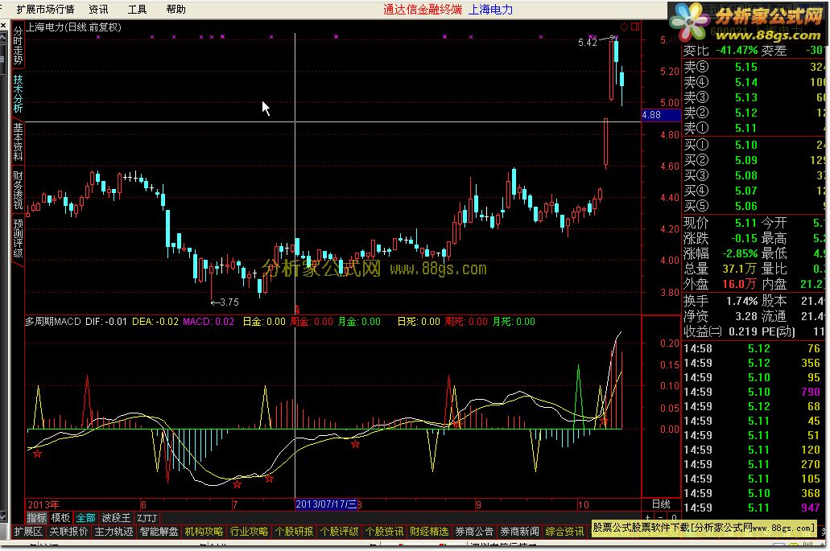This screenshot has height=551, width=830.
Task: Open the 财务透视 side tab
Action: tap(18, 189)
